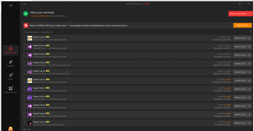Expand update options for Visual C++ 2012 (x64)

click(249, 47)
